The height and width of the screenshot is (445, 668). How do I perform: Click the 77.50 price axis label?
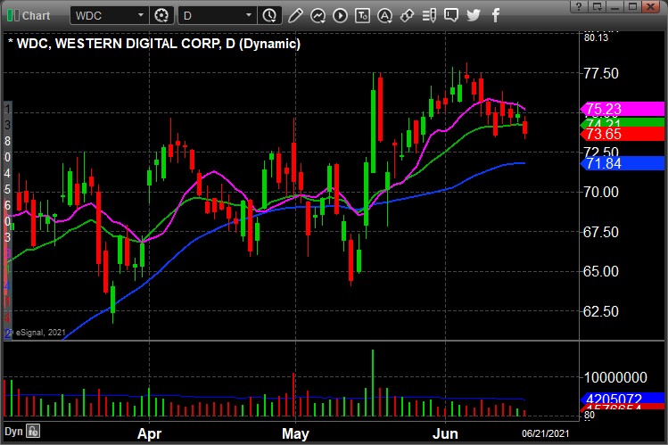[601, 73]
